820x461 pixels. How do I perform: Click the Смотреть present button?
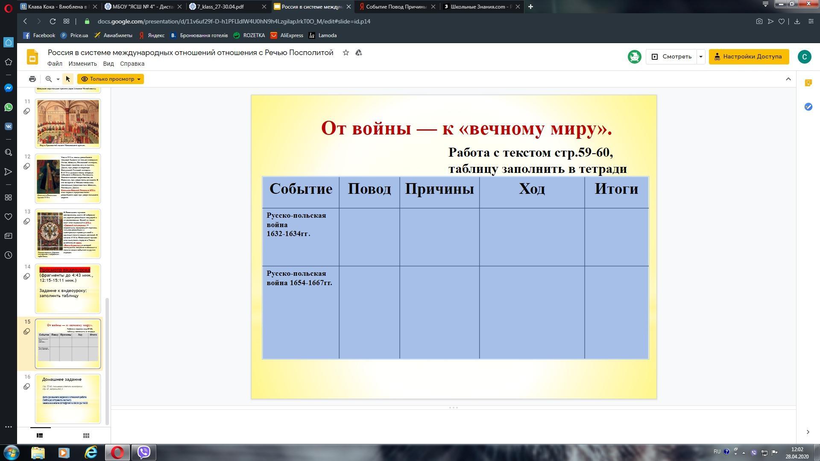(672, 57)
